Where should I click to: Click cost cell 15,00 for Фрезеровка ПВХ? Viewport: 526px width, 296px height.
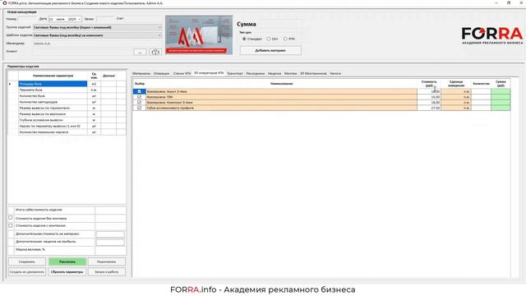(x=429, y=97)
